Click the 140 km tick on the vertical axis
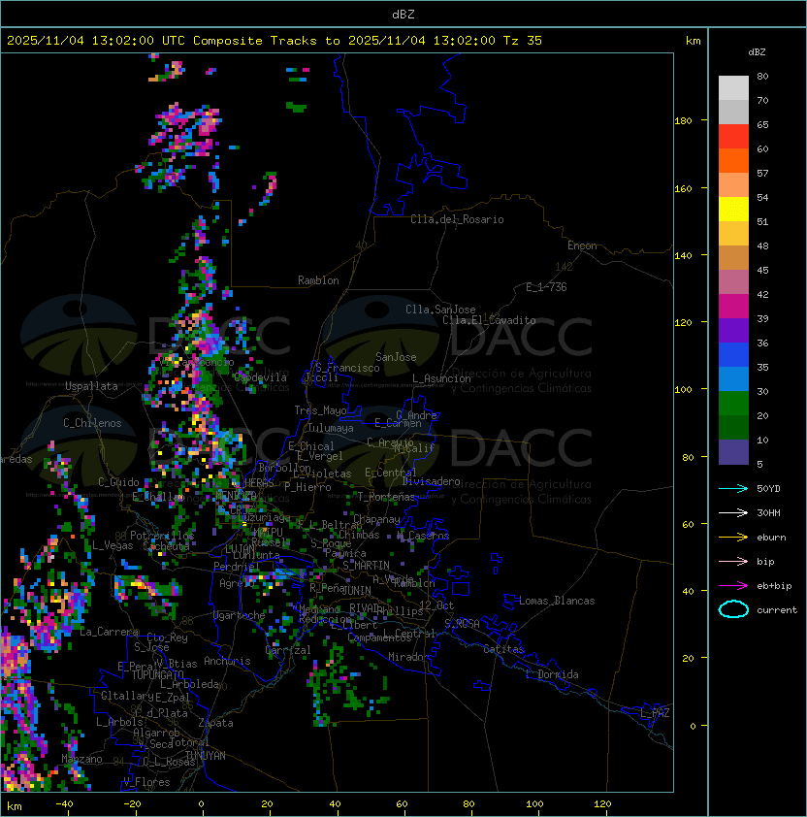This screenshot has width=807, height=817. point(683,255)
